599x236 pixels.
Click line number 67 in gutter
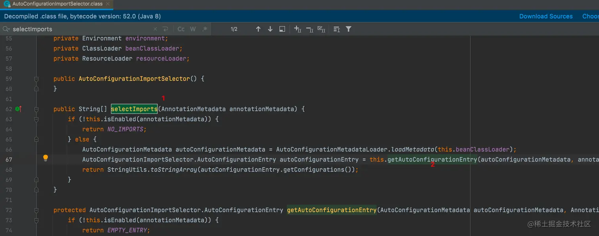click(9, 160)
